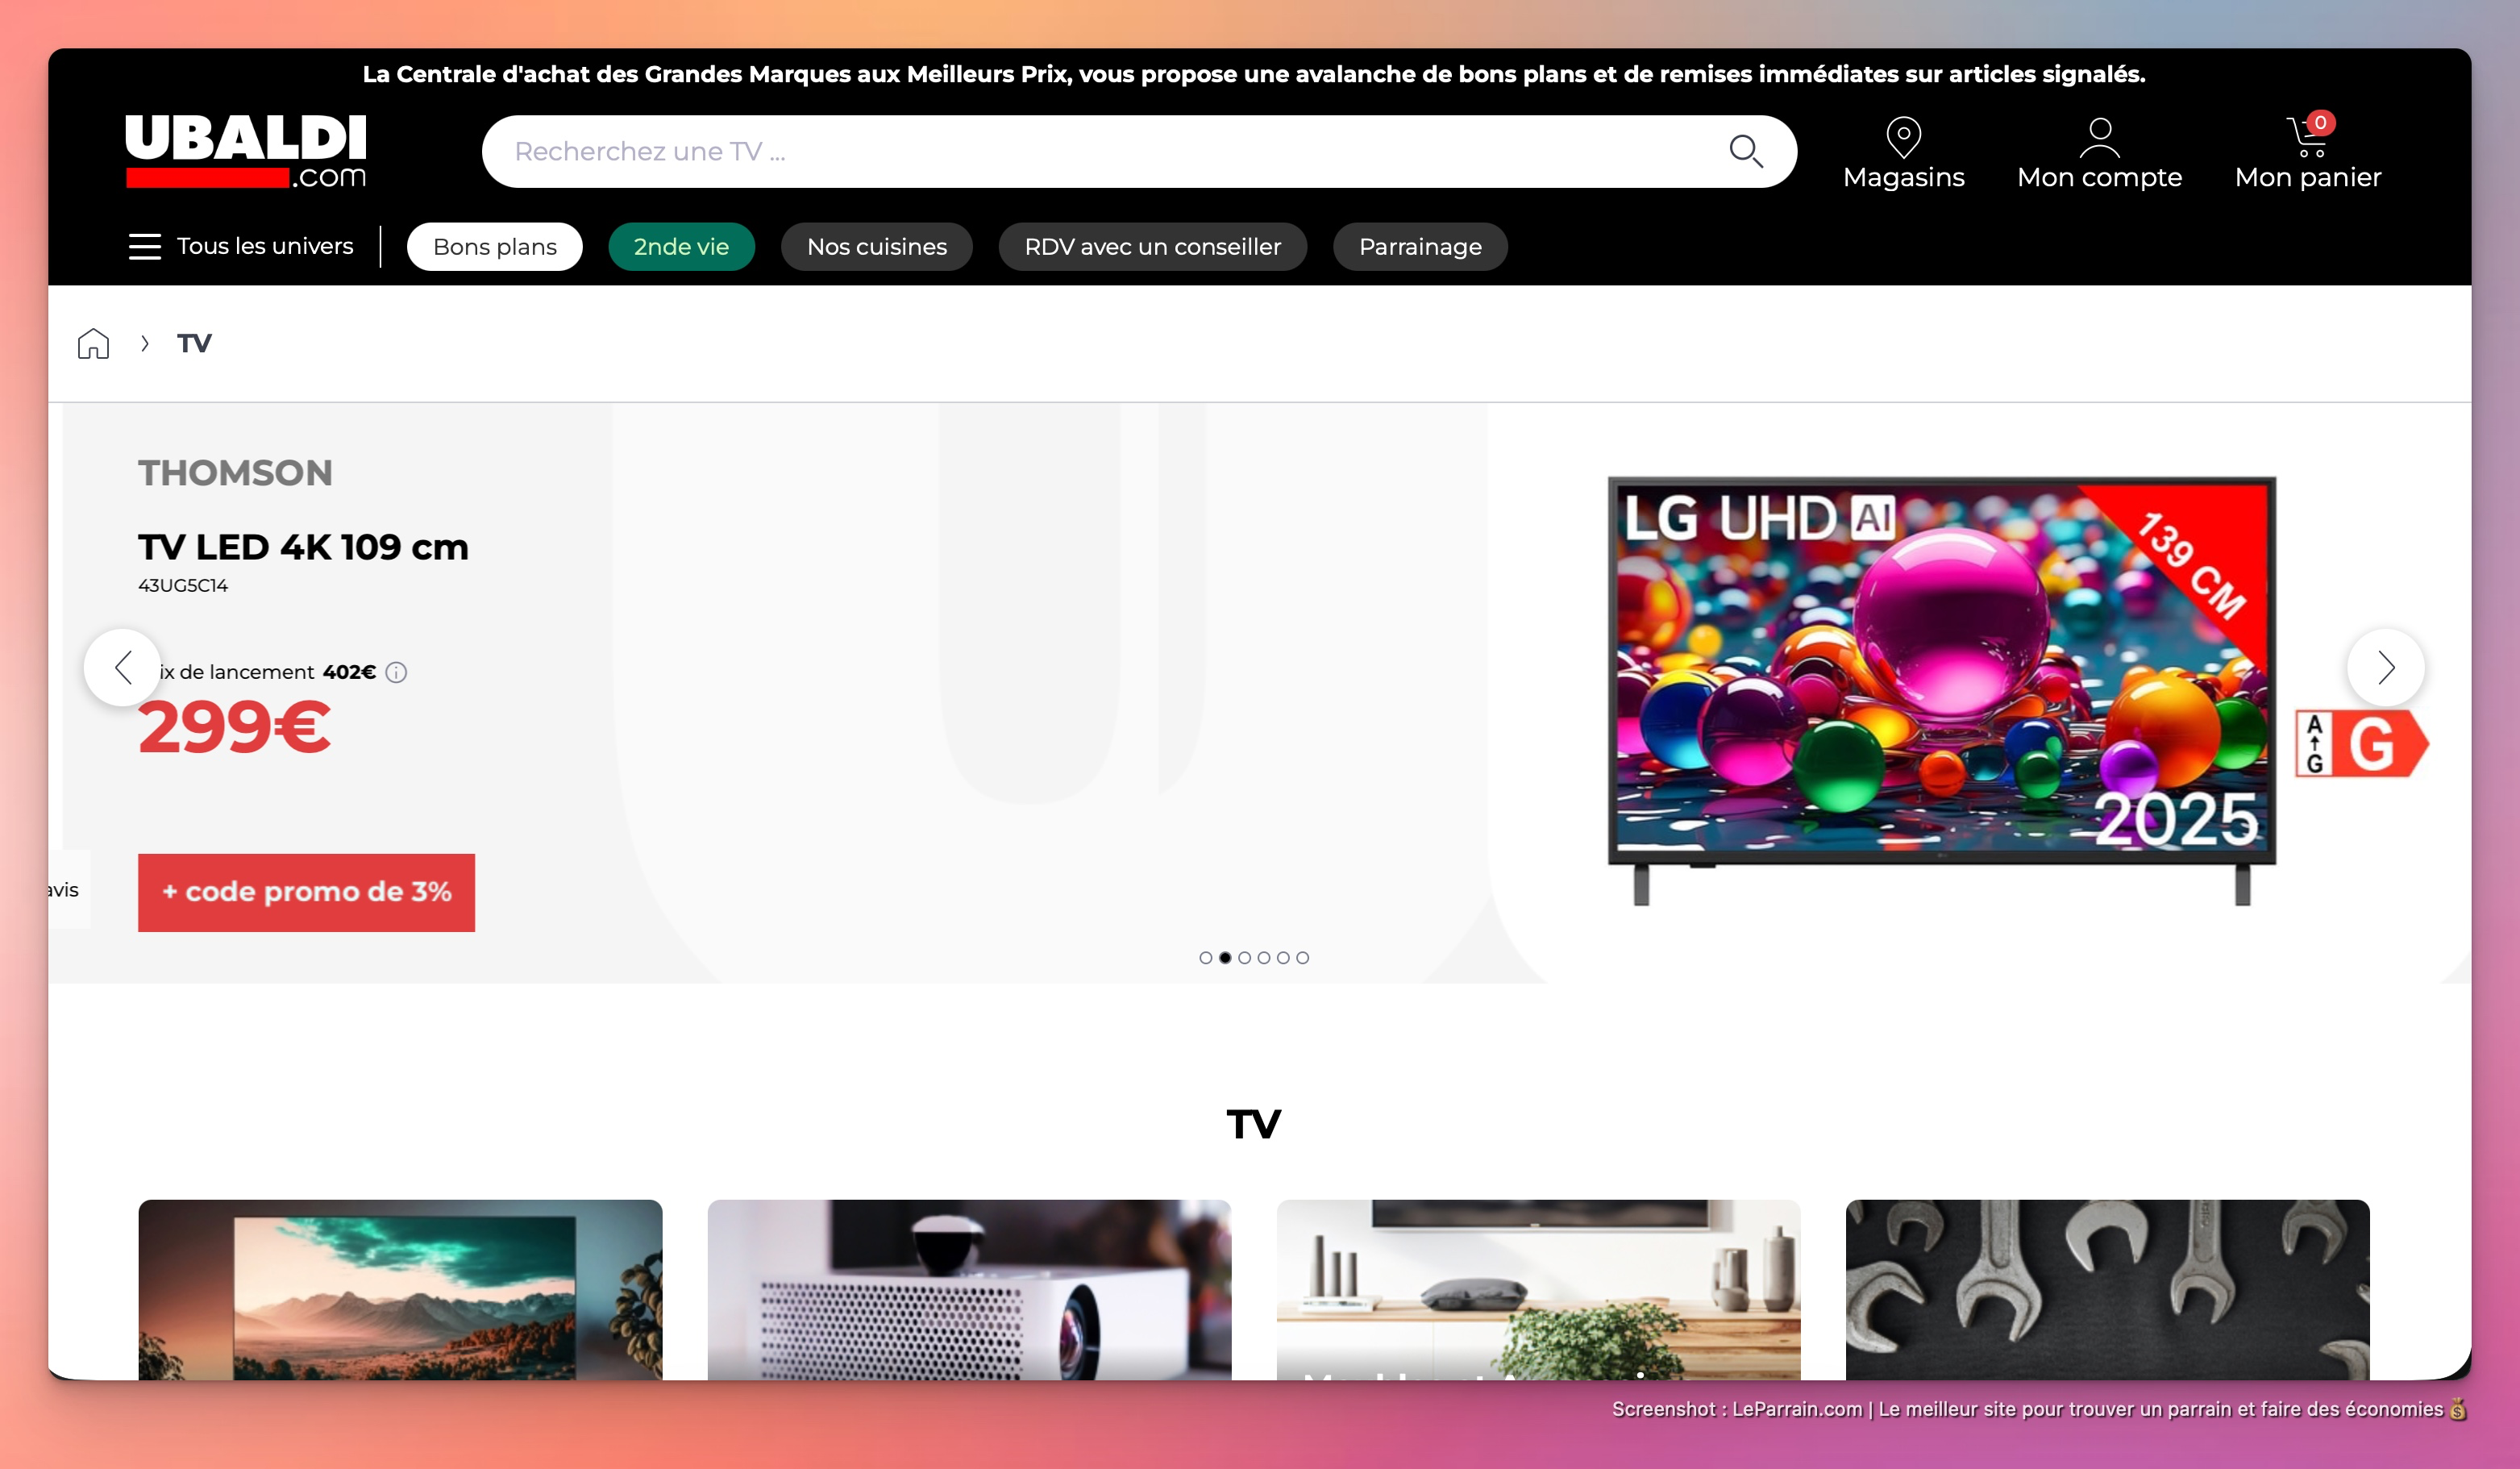2520x1469 pixels.
Task: Open the Bons plans tab
Action: (x=494, y=247)
